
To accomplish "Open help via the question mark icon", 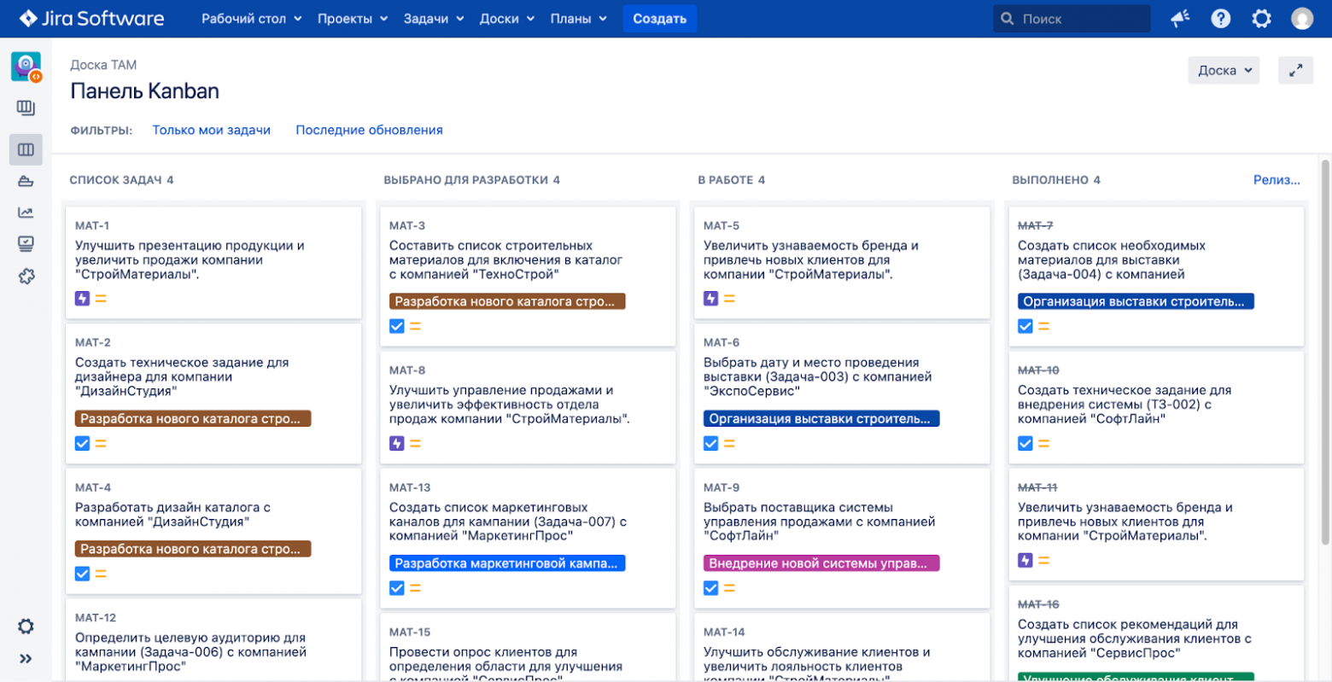I will pyautogui.click(x=1220, y=17).
